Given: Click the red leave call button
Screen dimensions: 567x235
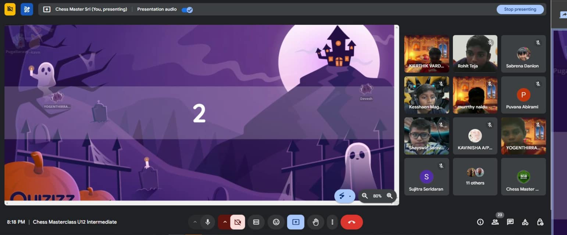Looking at the screenshot, I should click(x=352, y=222).
